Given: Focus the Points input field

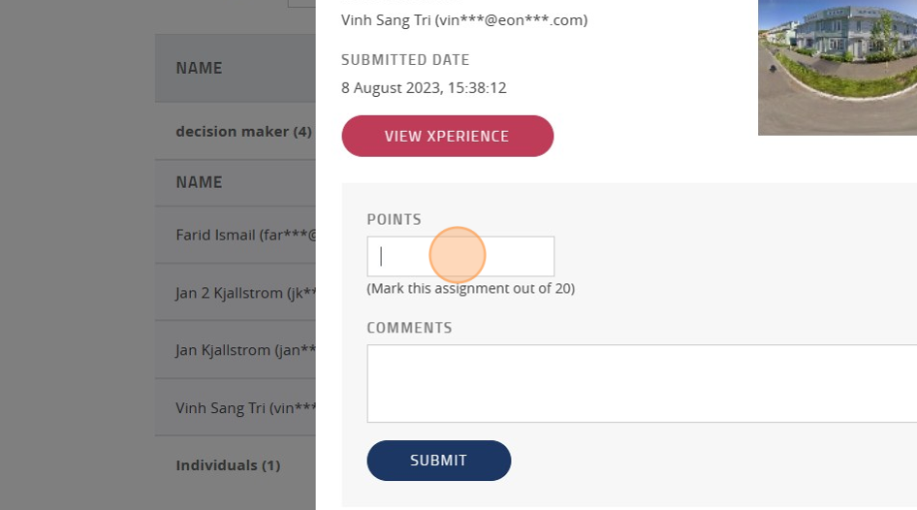Looking at the screenshot, I should (x=460, y=256).
